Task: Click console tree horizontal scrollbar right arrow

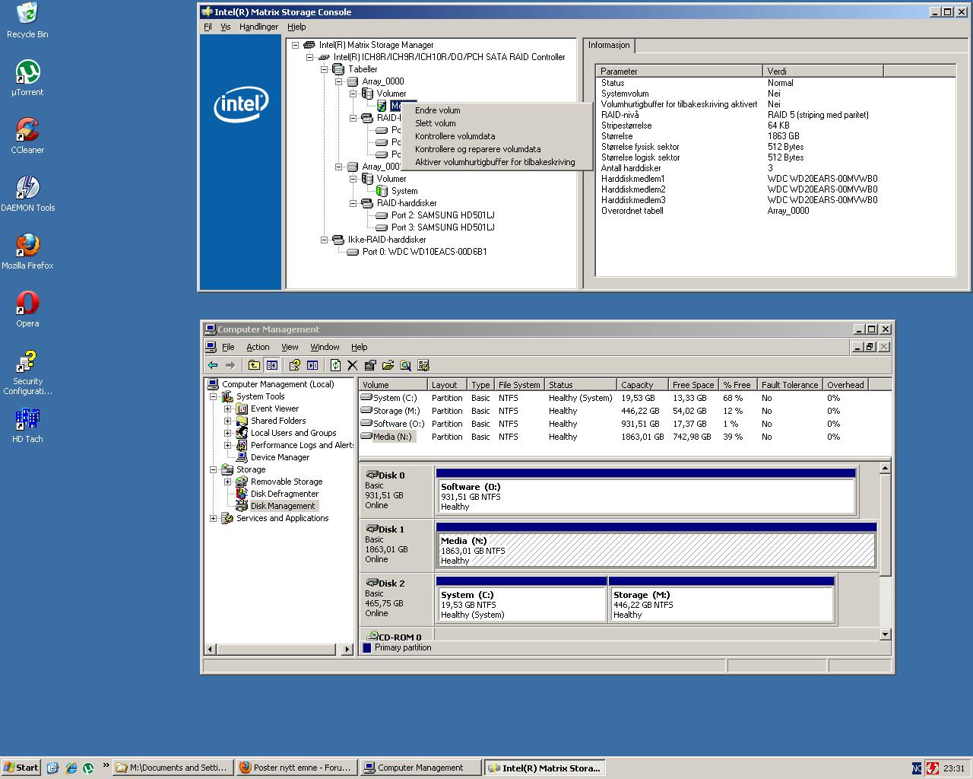Action: click(x=347, y=649)
